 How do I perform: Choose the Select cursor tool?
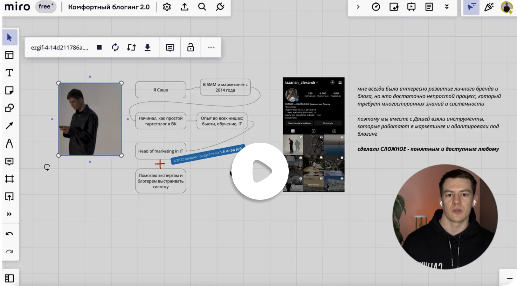(x=10, y=37)
